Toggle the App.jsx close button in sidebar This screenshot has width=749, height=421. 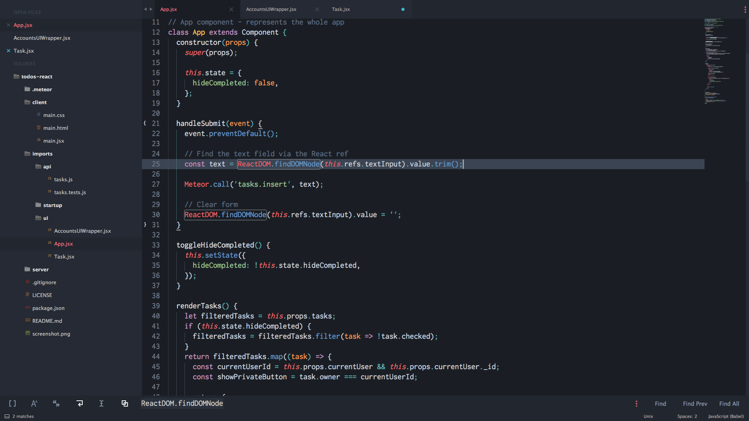click(9, 25)
